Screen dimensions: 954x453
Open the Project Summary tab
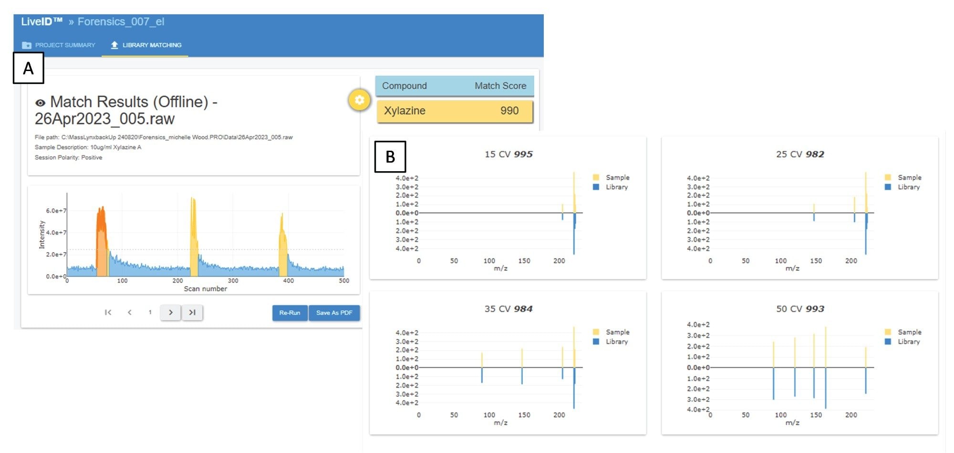coord(65,45)
